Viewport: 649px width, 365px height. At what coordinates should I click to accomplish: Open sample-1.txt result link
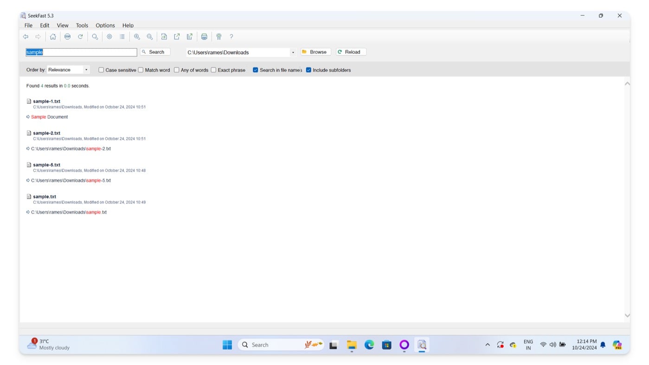pyautogui.click(x=46, y=101)
